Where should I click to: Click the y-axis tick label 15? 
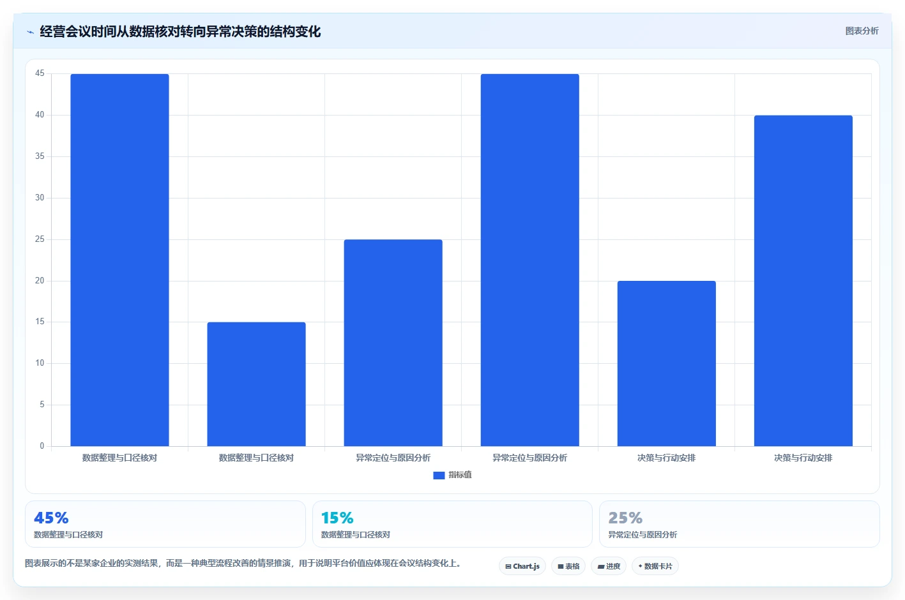click(x=40, y=322)
